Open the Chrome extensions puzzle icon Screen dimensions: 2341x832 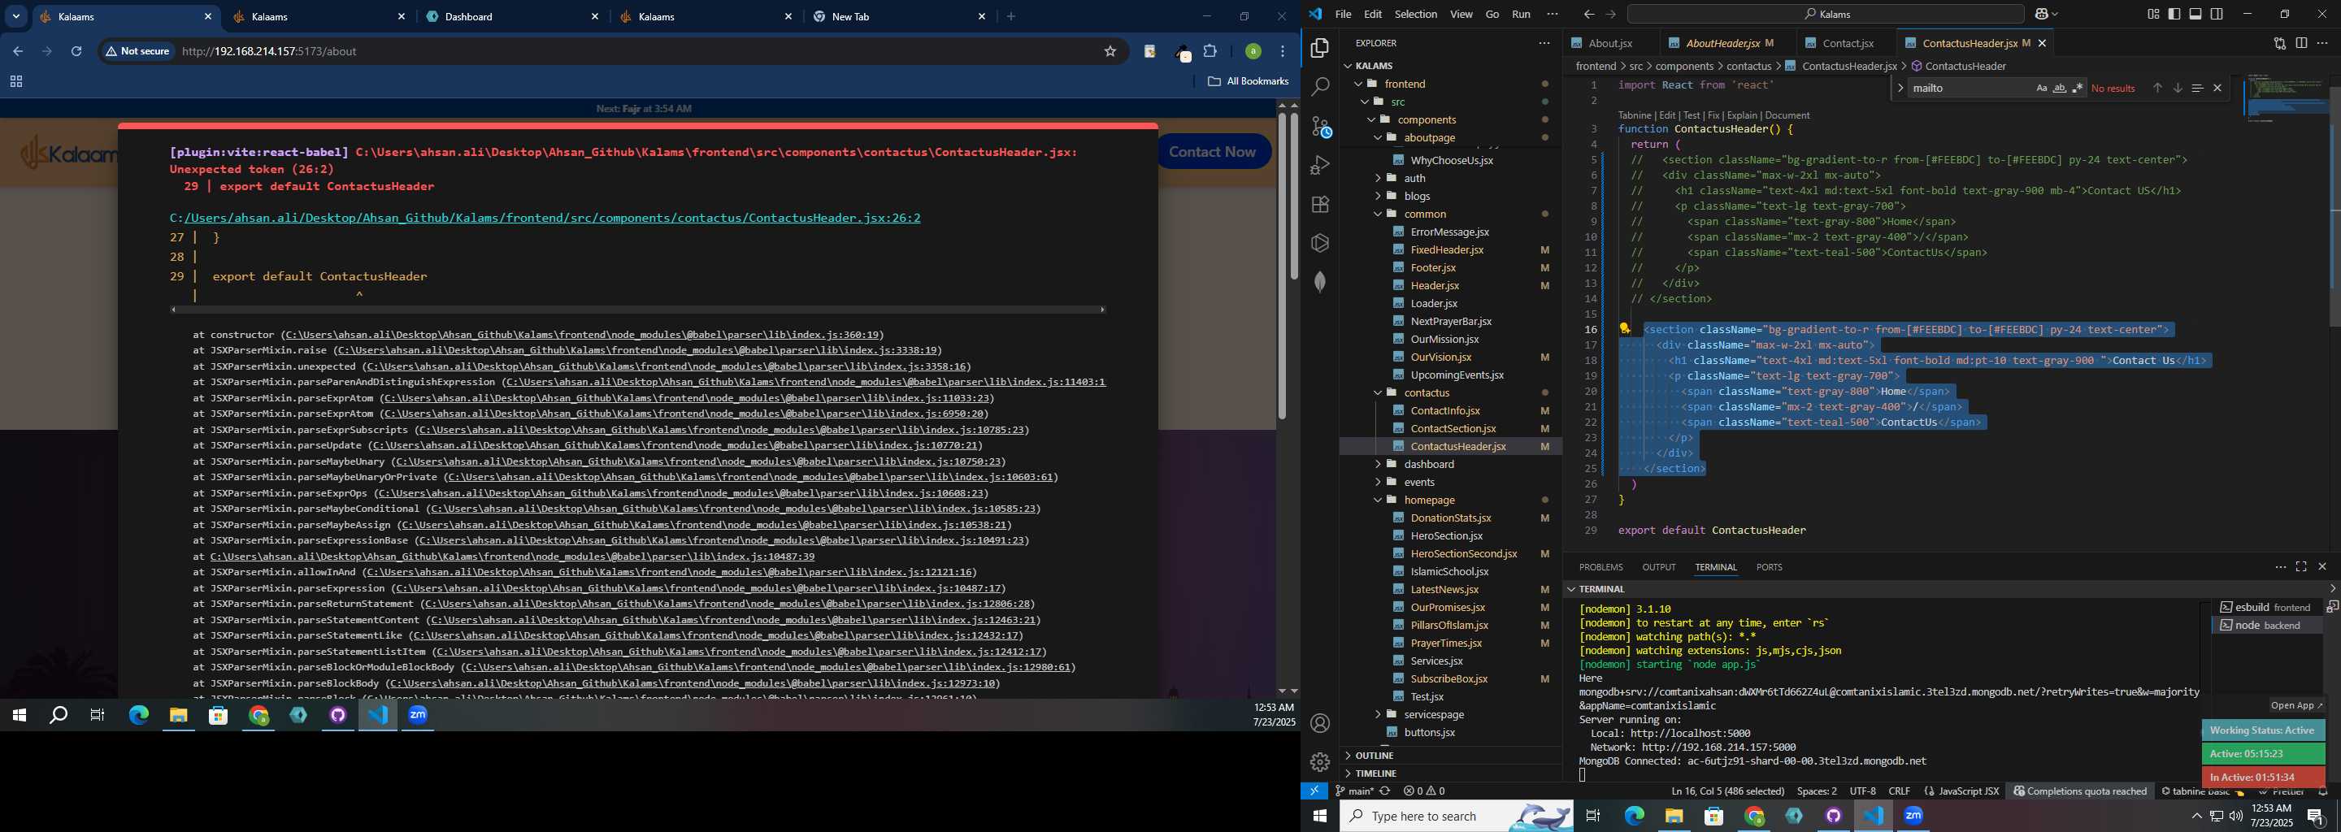point(1210,52)
